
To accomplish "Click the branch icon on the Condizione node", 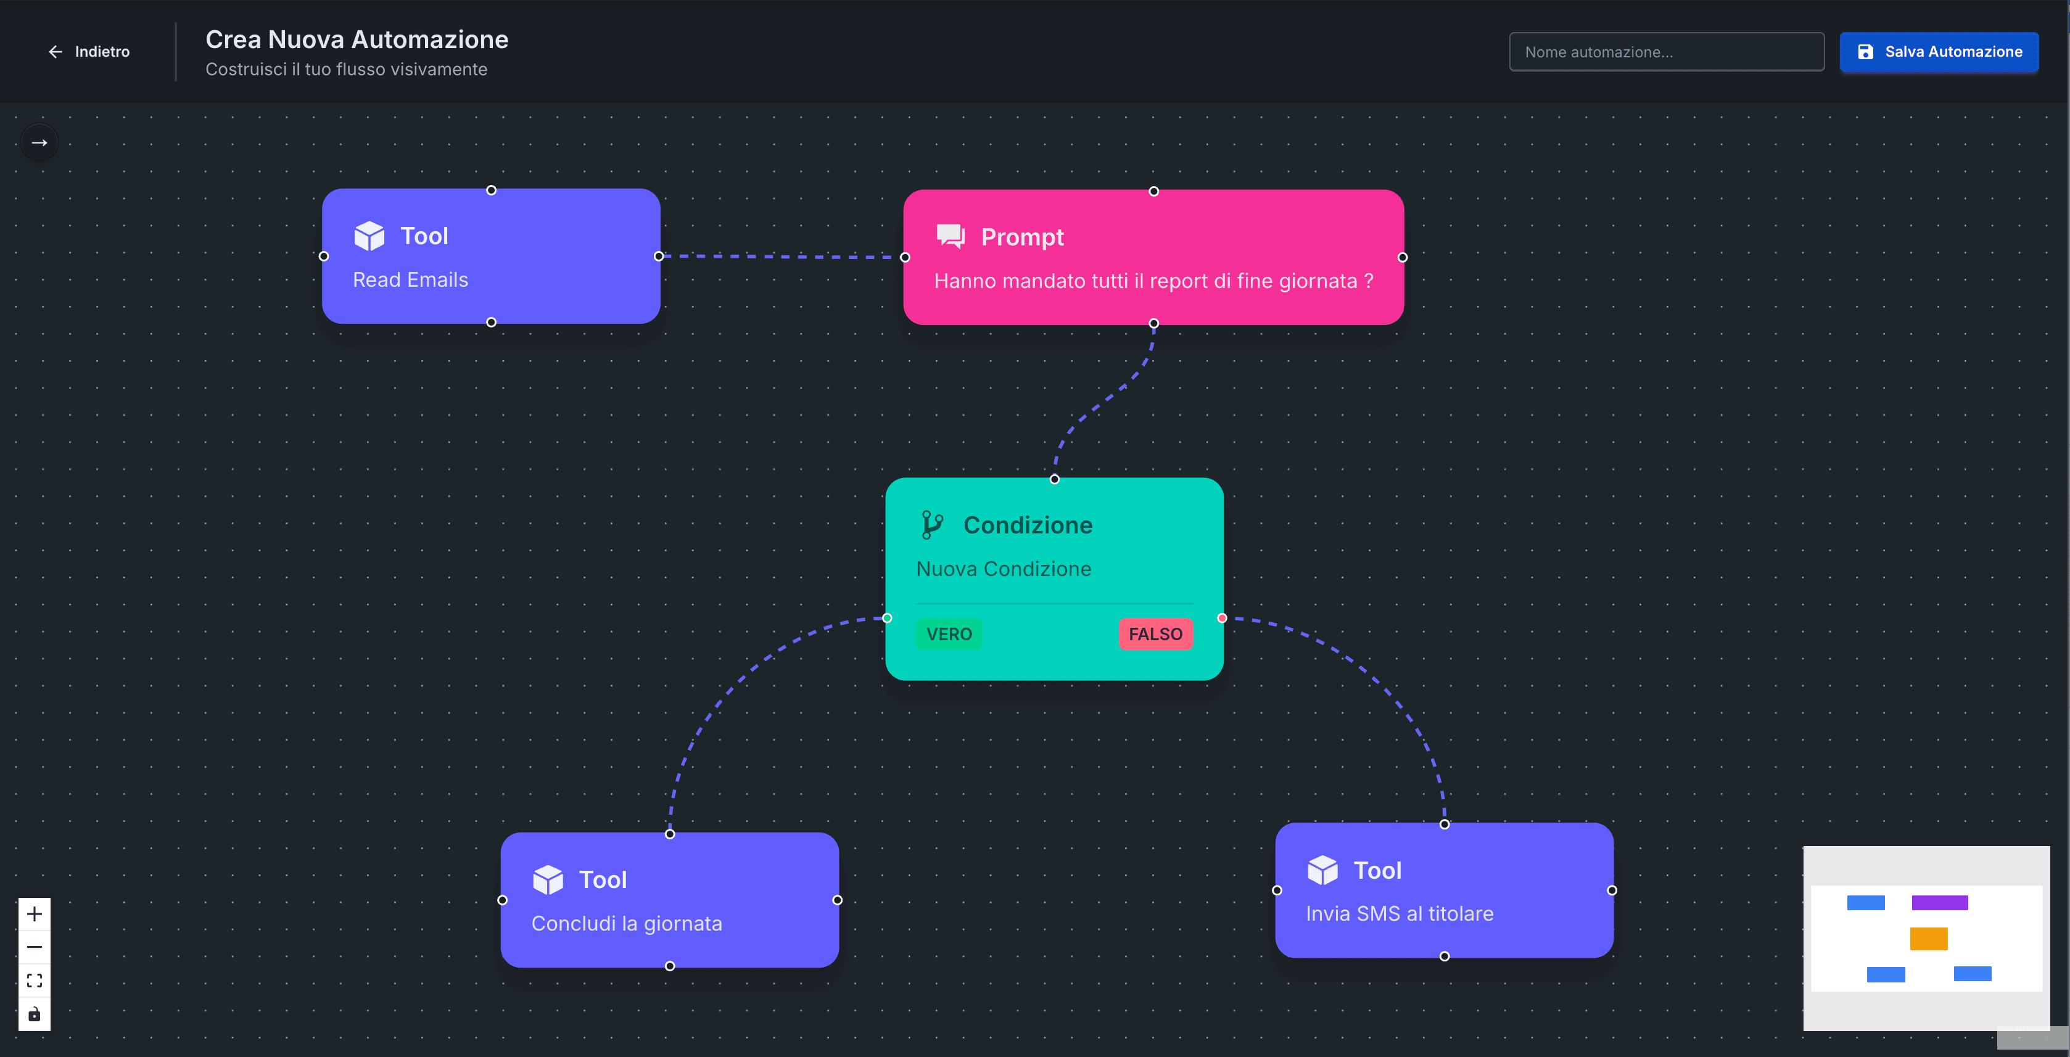I will tap(933, 524).
